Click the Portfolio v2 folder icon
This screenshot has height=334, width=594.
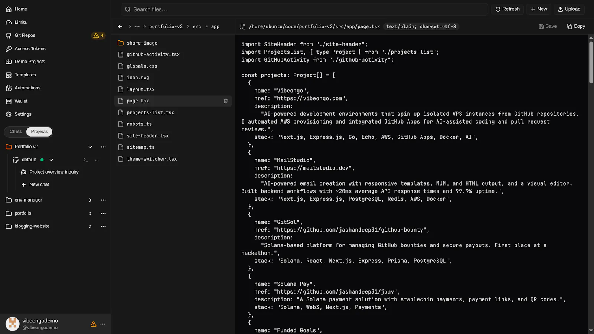coord(9,147)
